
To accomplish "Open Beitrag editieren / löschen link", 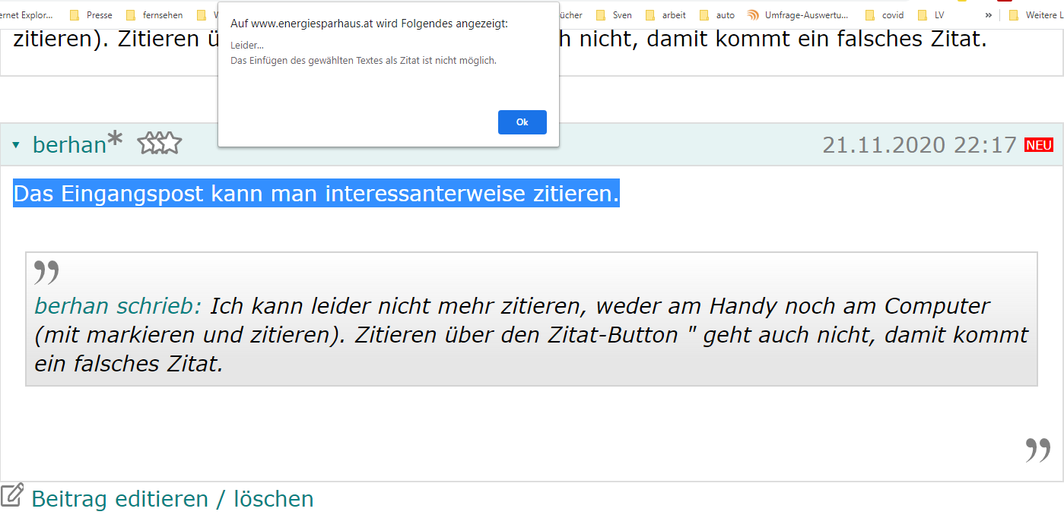I will (173, 499).
